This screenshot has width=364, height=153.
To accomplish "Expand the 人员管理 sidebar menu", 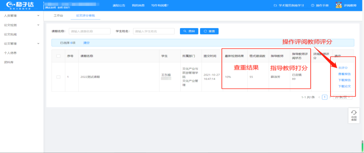I will pos(22,16).
